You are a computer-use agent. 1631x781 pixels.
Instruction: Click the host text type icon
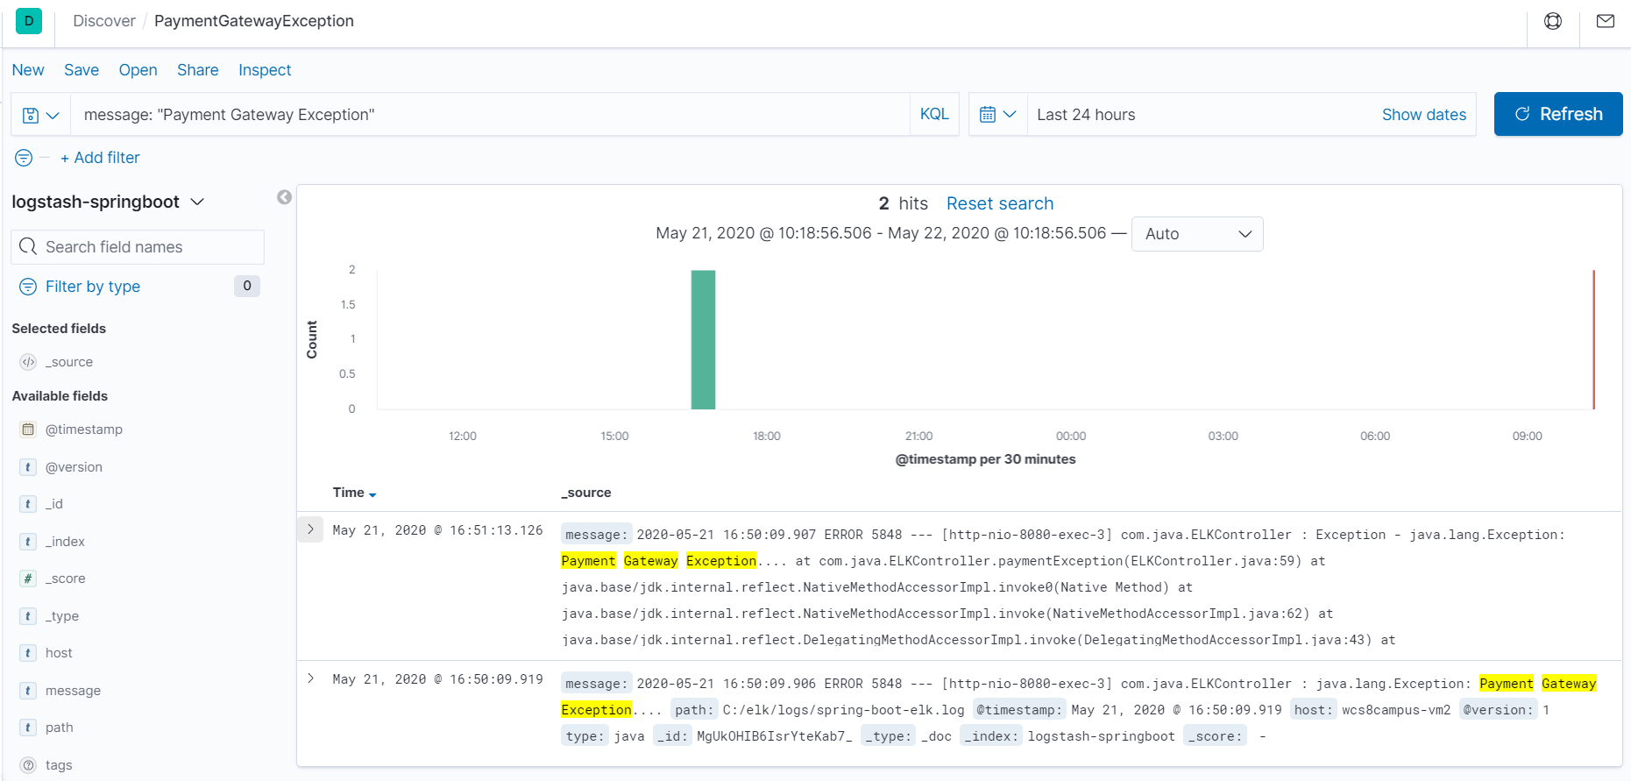[x=28, y=653]
